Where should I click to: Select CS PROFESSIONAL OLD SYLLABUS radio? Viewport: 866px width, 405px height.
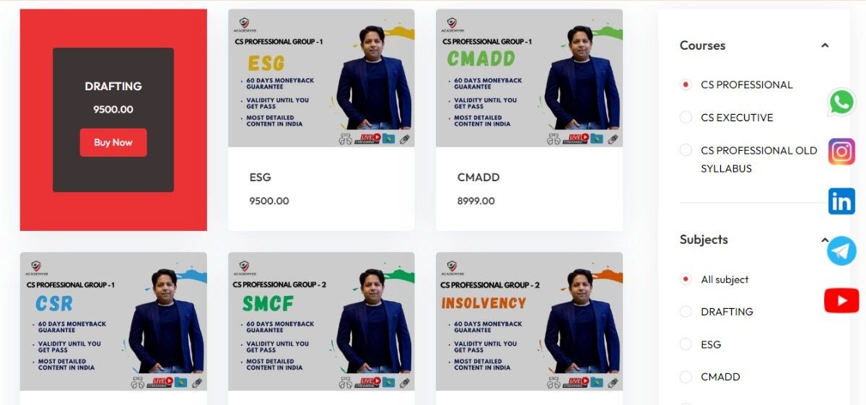tap(686, 150)
